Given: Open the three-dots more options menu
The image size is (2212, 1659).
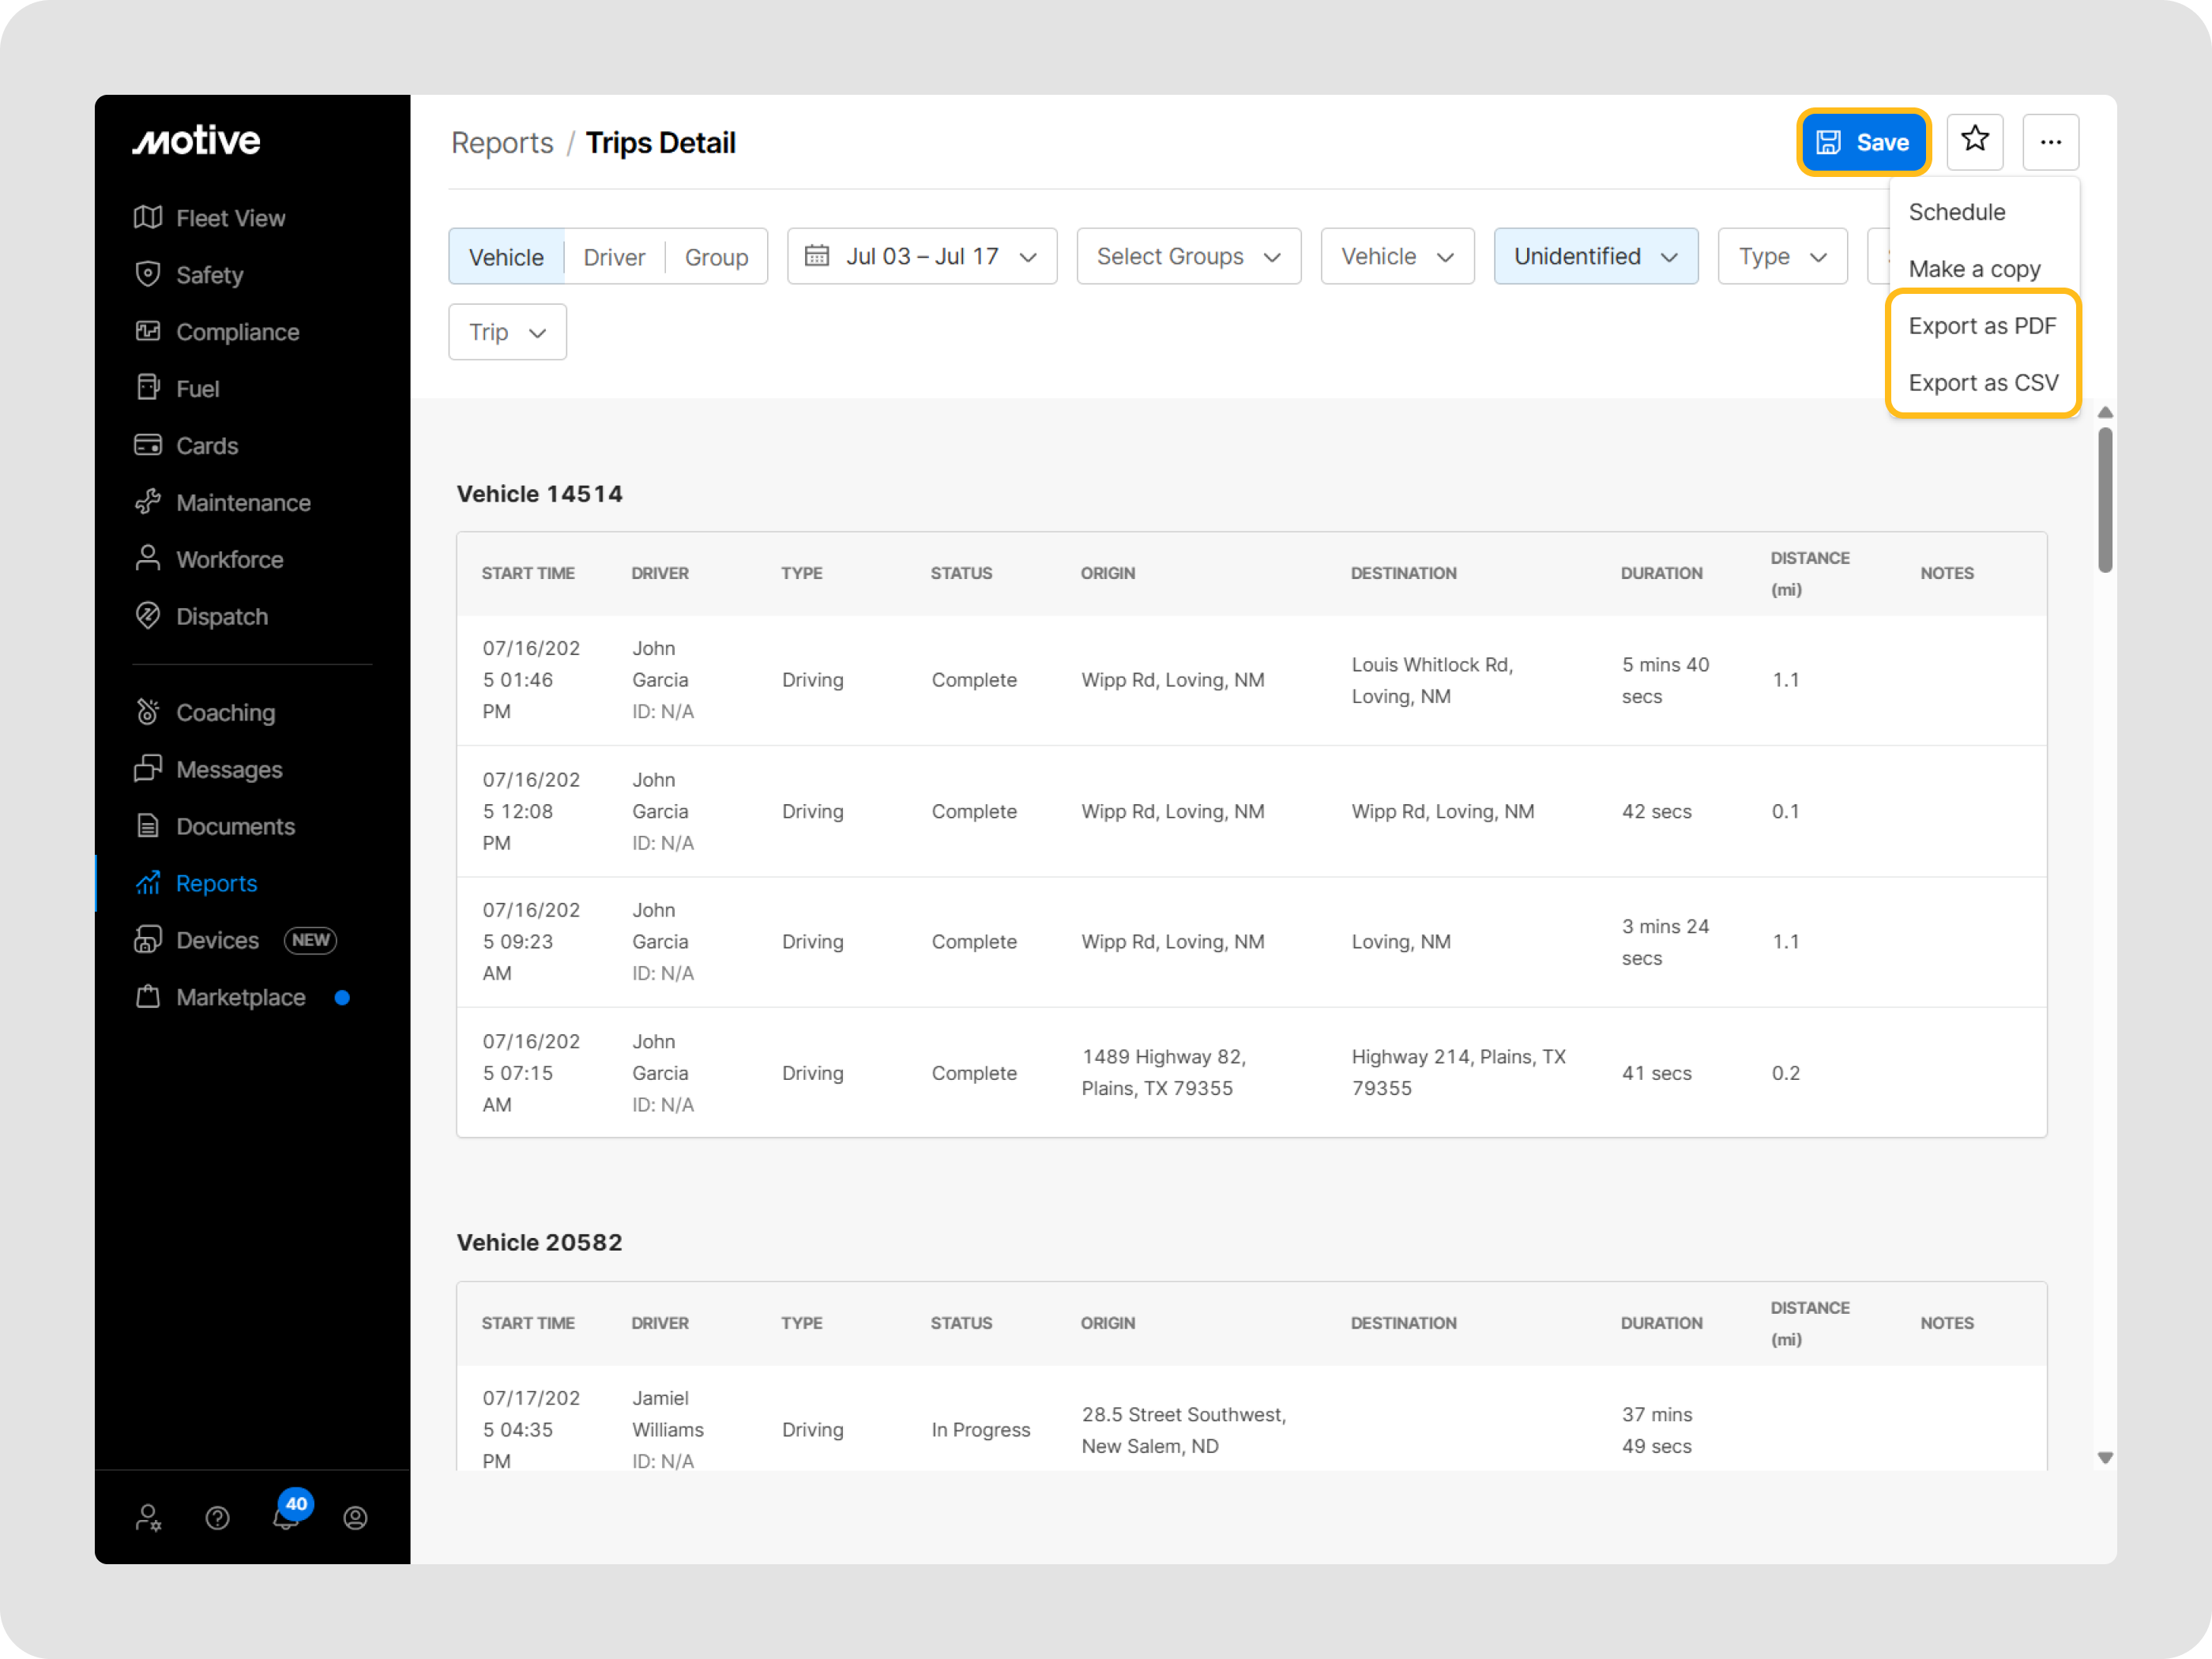Looking at the screenshot, I should click(2050, 142).
